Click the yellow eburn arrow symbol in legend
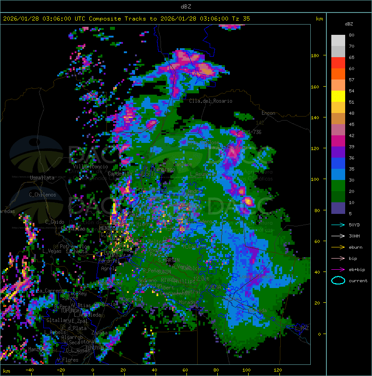Viewport: 372px width, 376px height. pos(338,247)
